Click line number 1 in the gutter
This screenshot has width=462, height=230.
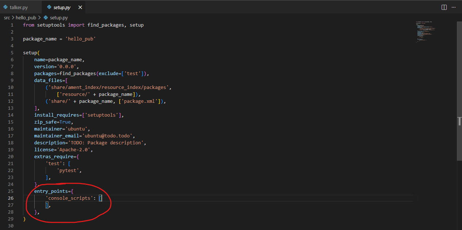pyautogui.click(x=12, y=25)
